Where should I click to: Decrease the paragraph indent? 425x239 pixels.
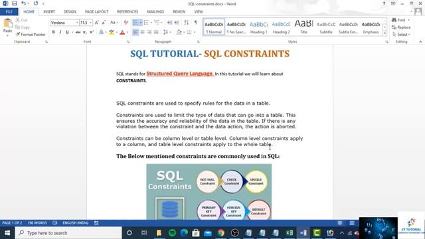pos(170,23)
